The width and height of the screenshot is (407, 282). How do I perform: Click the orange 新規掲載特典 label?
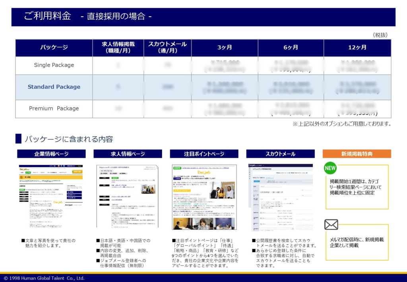click(x=357, y=154)
